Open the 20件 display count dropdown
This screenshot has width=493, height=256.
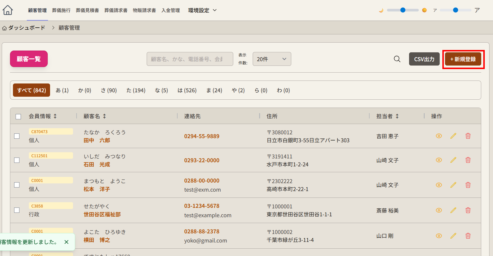272,59
